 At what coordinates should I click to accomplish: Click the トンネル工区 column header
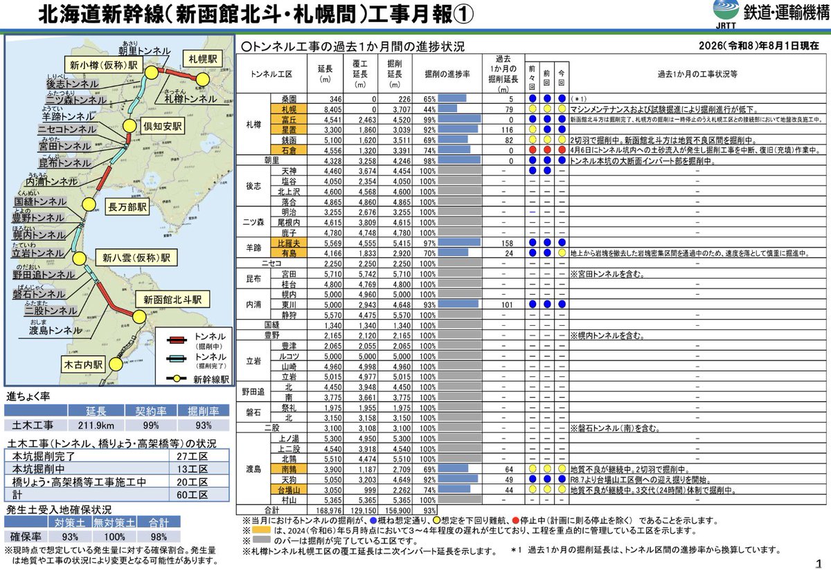(x=272, y=73)
